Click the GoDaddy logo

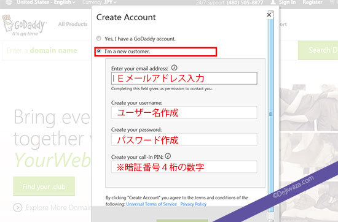pos(24,25)
